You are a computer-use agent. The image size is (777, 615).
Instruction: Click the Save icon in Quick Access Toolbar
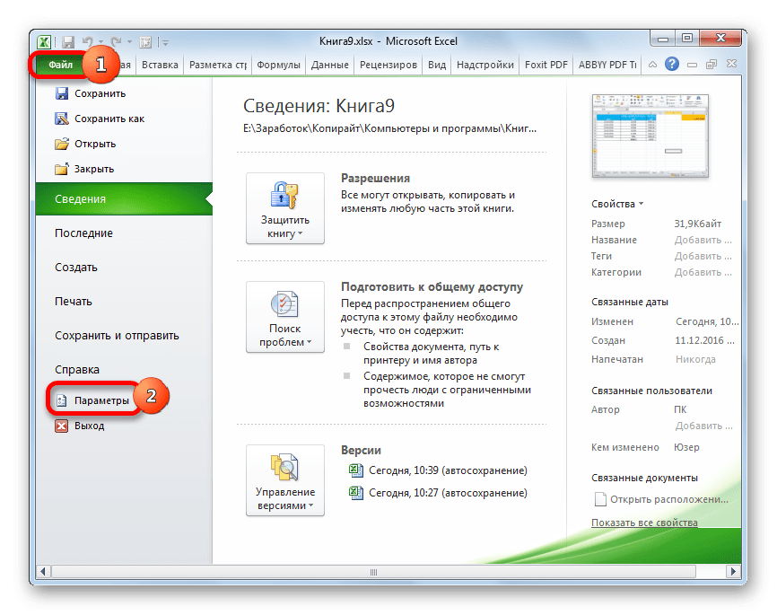coord(68,41)
